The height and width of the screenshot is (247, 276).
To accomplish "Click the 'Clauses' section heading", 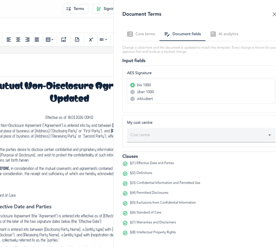I will coord(130,156).
